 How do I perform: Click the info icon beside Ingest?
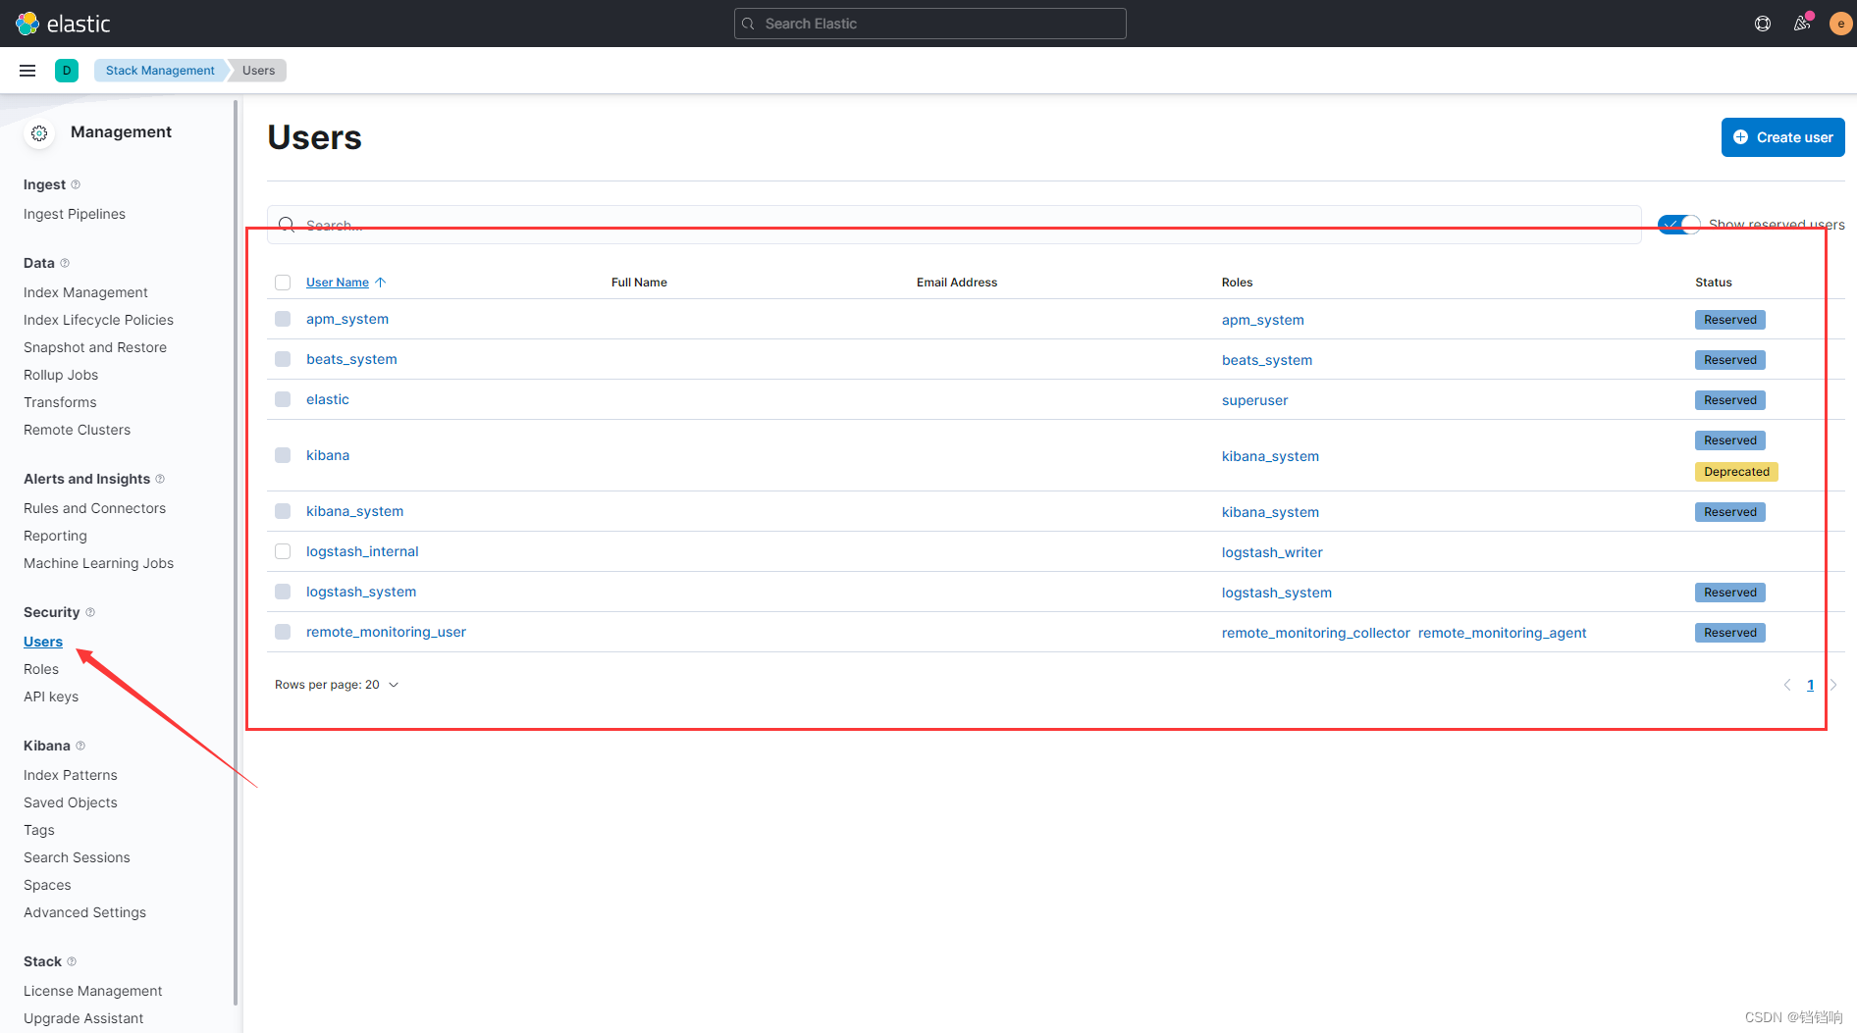tap(76, 184)
